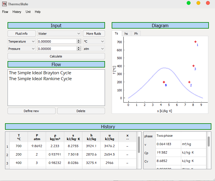Click specific volume value 0.064183

click(168, 144)
